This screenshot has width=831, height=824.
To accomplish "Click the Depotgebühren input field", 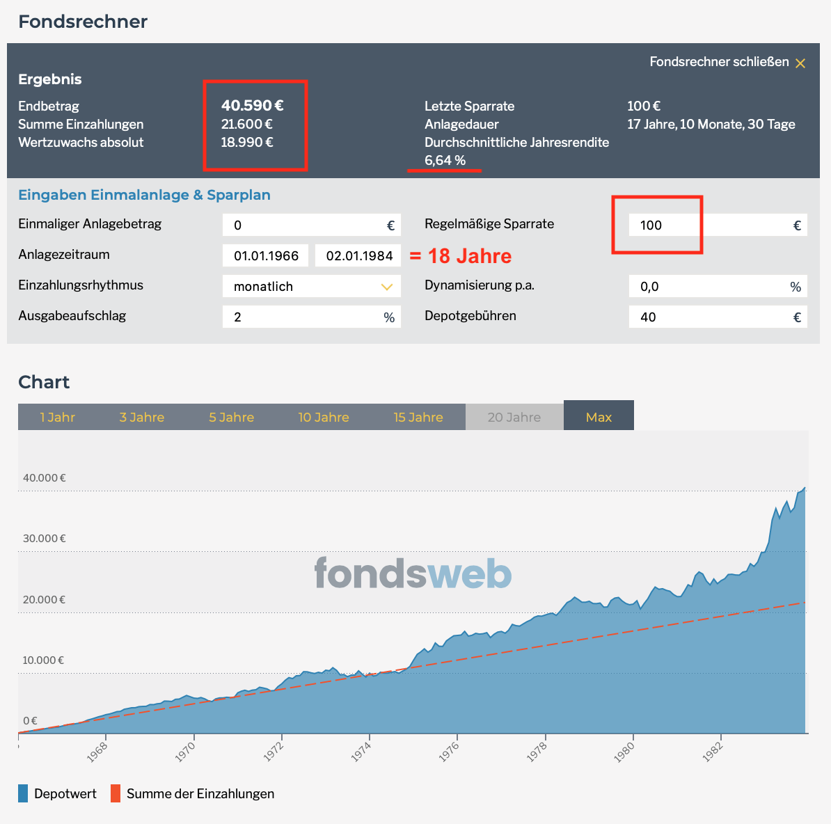I will (718, 317).
